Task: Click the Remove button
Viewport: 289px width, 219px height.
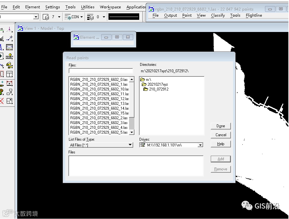Action: pos(221,169)
